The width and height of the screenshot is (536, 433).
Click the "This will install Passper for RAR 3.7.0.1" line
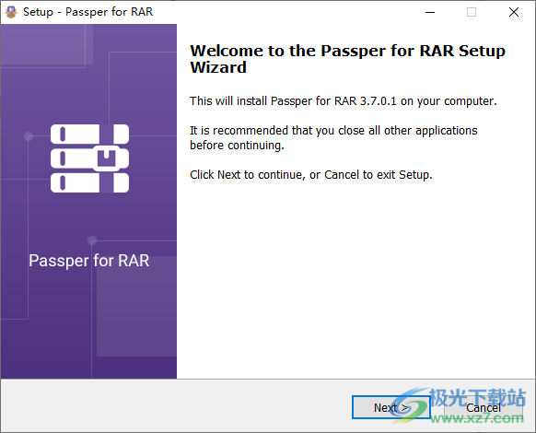344,101
